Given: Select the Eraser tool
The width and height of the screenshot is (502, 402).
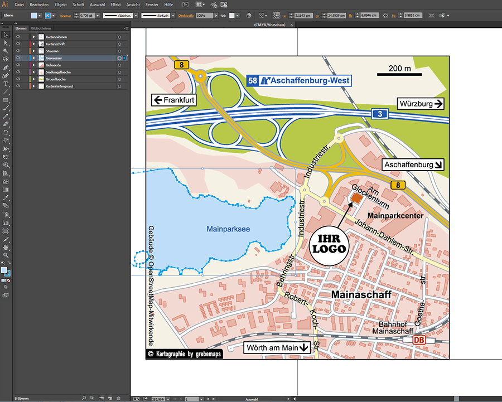Looking at the screenshot, I should pyautogui.click(x=6, y=124).
